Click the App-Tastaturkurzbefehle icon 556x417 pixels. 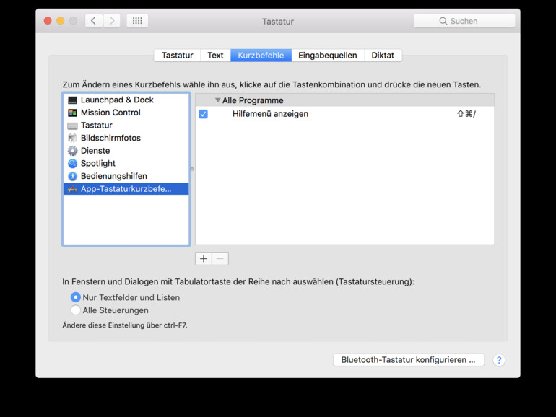pyautogui.click(x=72, y=189)
